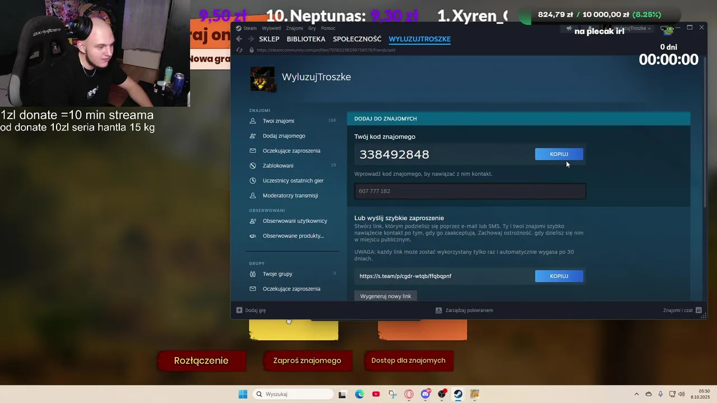Click the padlock icon beside the URL
Viewport: 717px width, 403px height.
(x=252, y=50)
